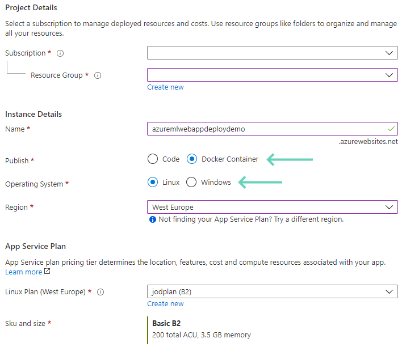The height and width of the screenshot is (347, 402).
Task: Select the Docker Container radio button
Action: [192, 159]
